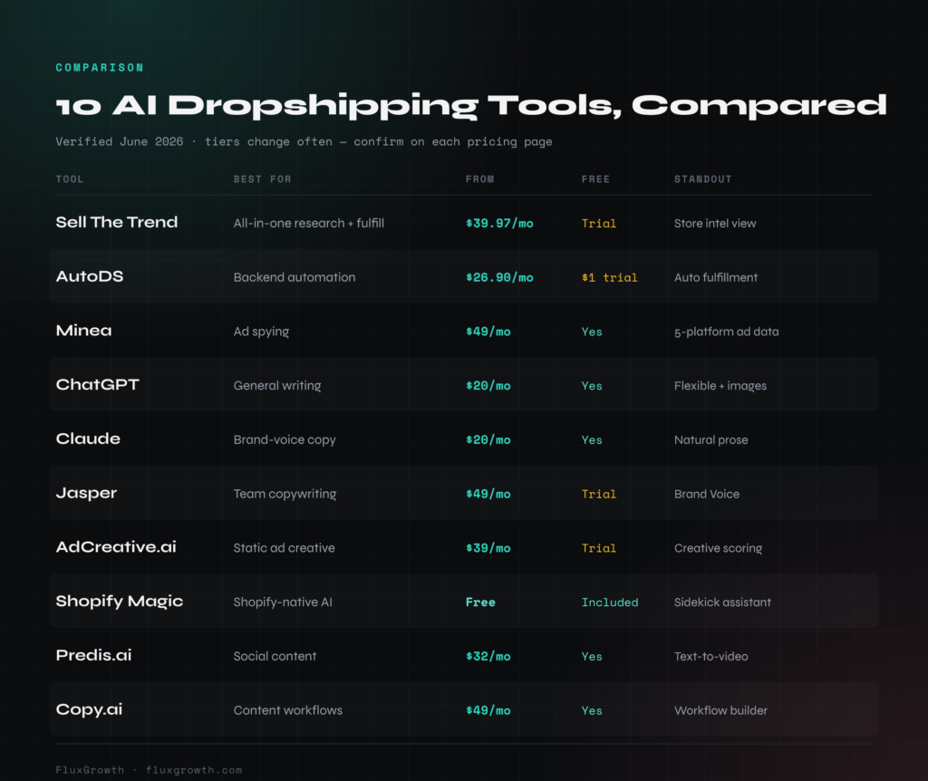
Task: Select the AdCreative.ai tool name
Action: pos(116,546)
